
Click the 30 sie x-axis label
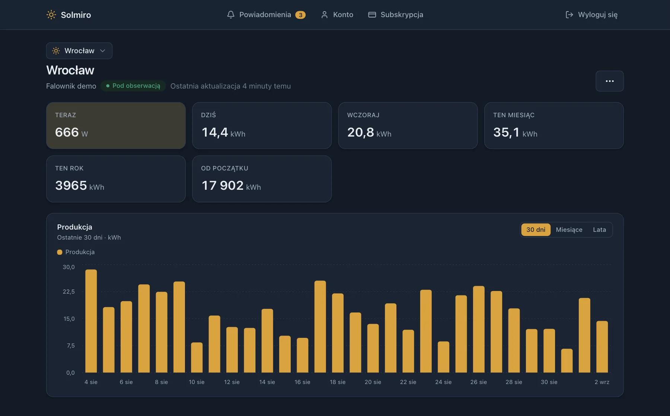[x=549, y=382]
